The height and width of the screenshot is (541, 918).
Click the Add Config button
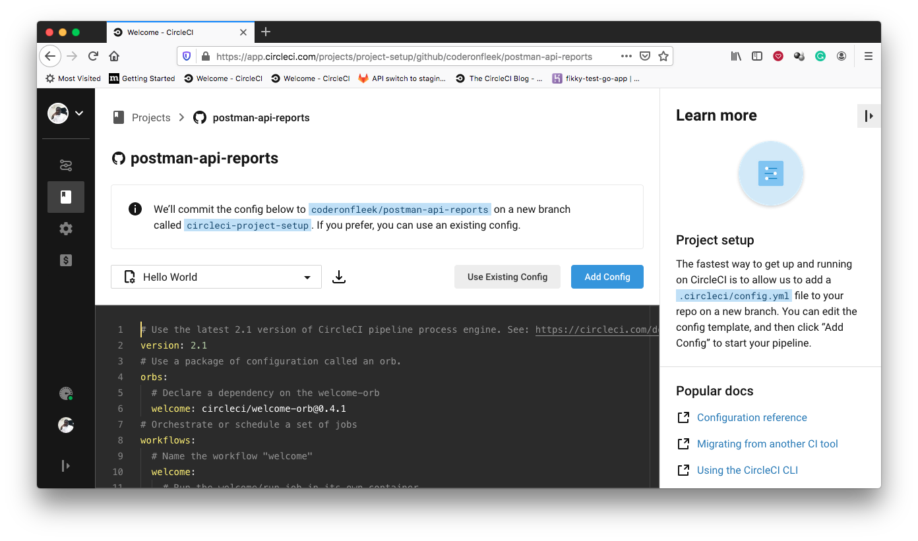(607, 277)
